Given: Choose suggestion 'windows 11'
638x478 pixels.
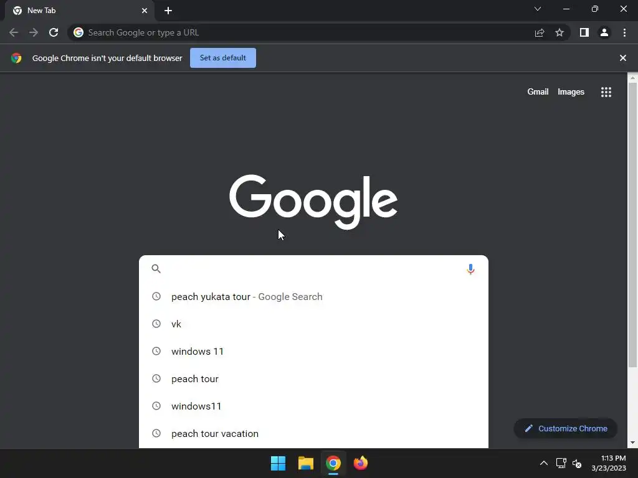Looking at the screenshot, I should 313,351.
